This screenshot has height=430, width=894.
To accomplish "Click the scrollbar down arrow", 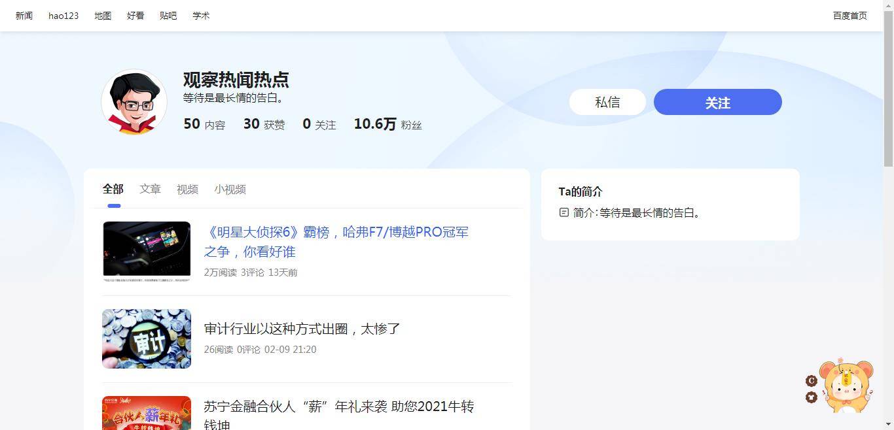I will [x=889, y=424].
